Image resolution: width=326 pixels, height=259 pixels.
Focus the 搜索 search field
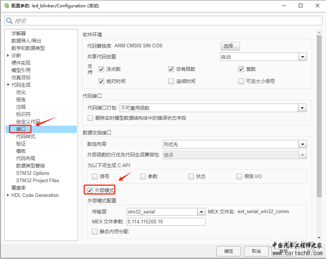click(163, 21)
